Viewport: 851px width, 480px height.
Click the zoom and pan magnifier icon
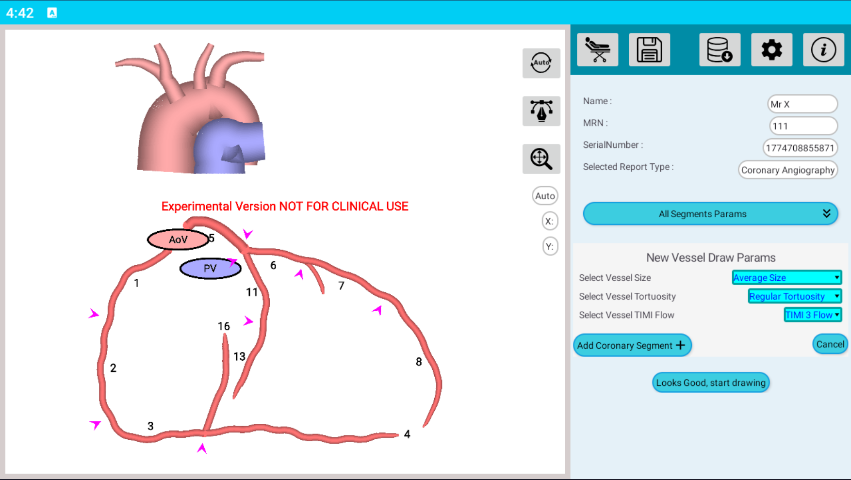tap(541, 159)
